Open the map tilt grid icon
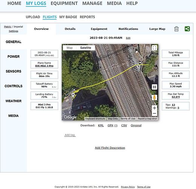This screenshot has height=189, width=196. [x=155, y=87]
